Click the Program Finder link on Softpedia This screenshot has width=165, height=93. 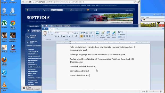tap(33, 37)
